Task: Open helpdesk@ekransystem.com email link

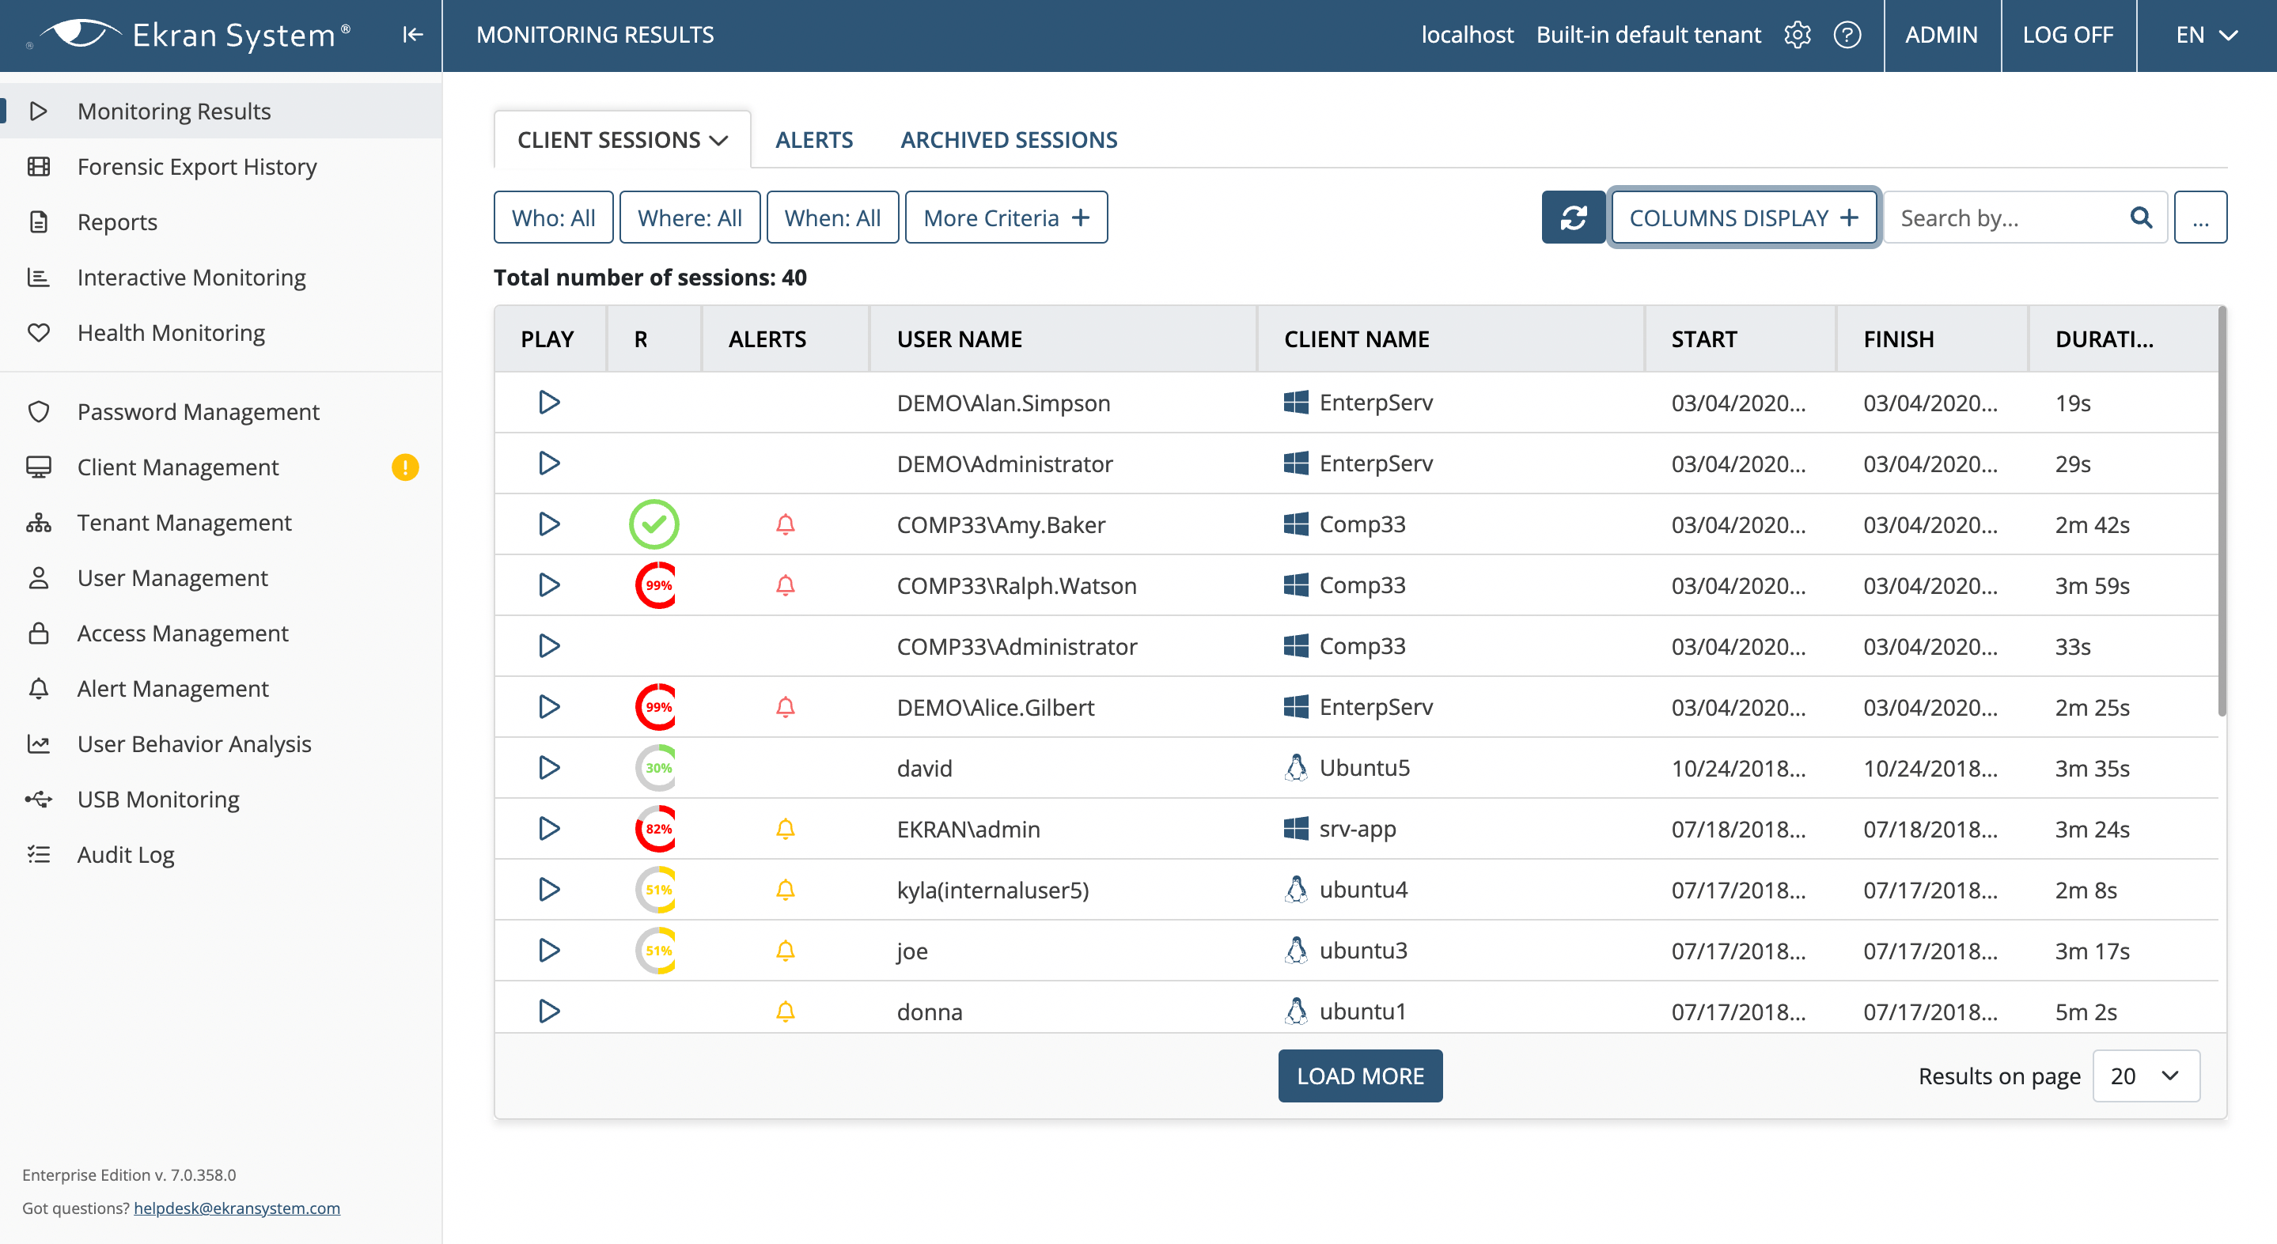Action: click(x=237, y=1208)
